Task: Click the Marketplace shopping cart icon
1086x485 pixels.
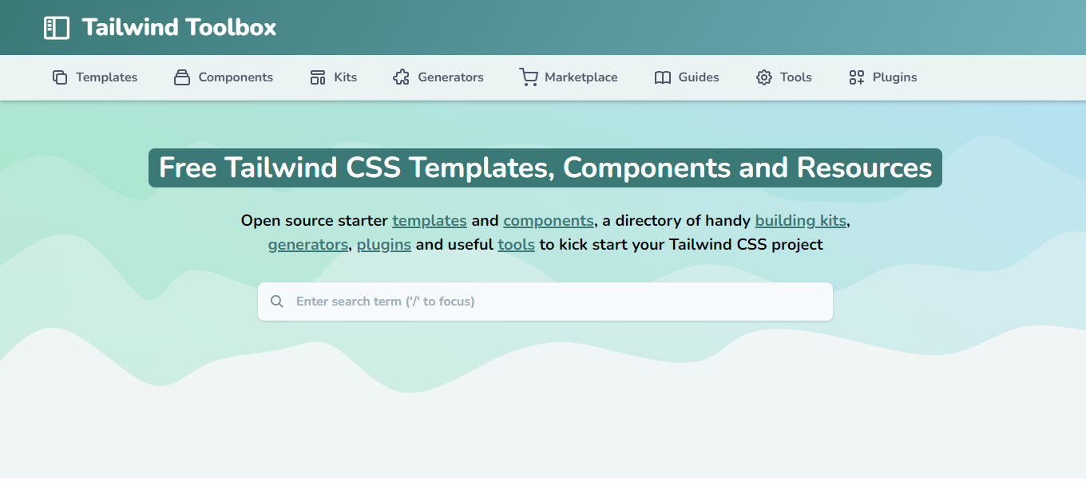Action: [529, 77]
